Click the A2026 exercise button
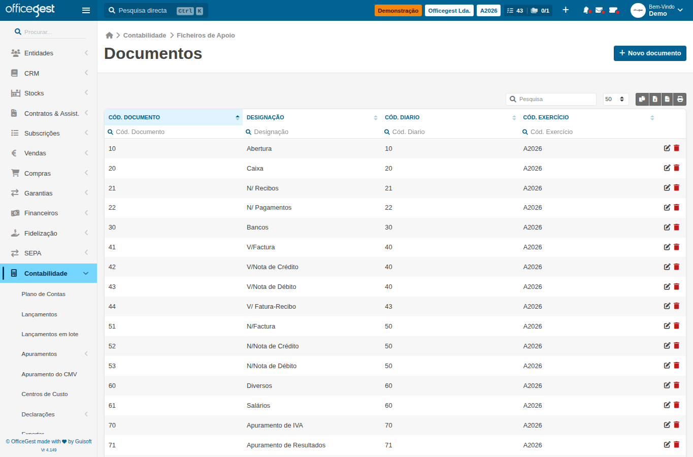The image size is (693, 457). tap(488, 11)
